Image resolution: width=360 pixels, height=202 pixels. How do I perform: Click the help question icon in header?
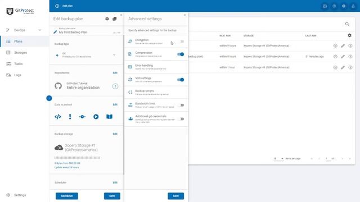(334, 6)
